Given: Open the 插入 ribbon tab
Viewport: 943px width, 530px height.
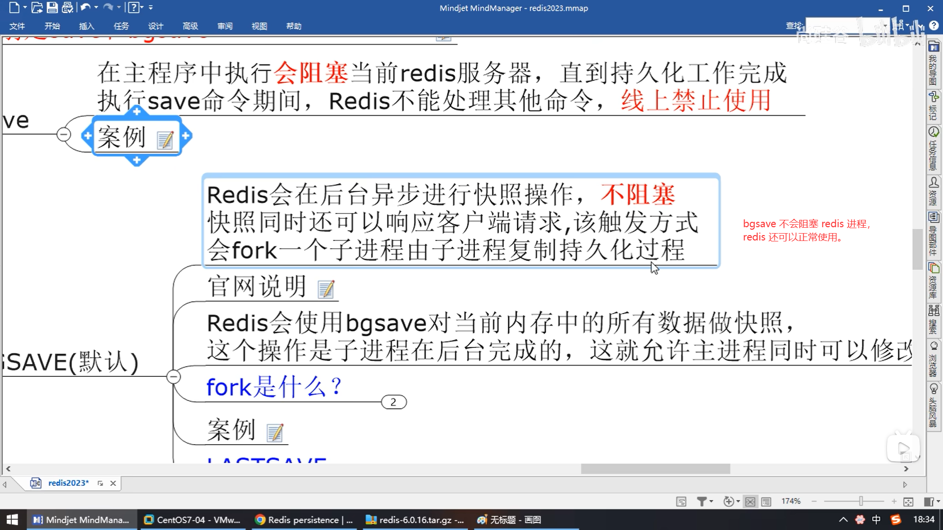Looking at the screenshot, I should click(x=86, y=26).
